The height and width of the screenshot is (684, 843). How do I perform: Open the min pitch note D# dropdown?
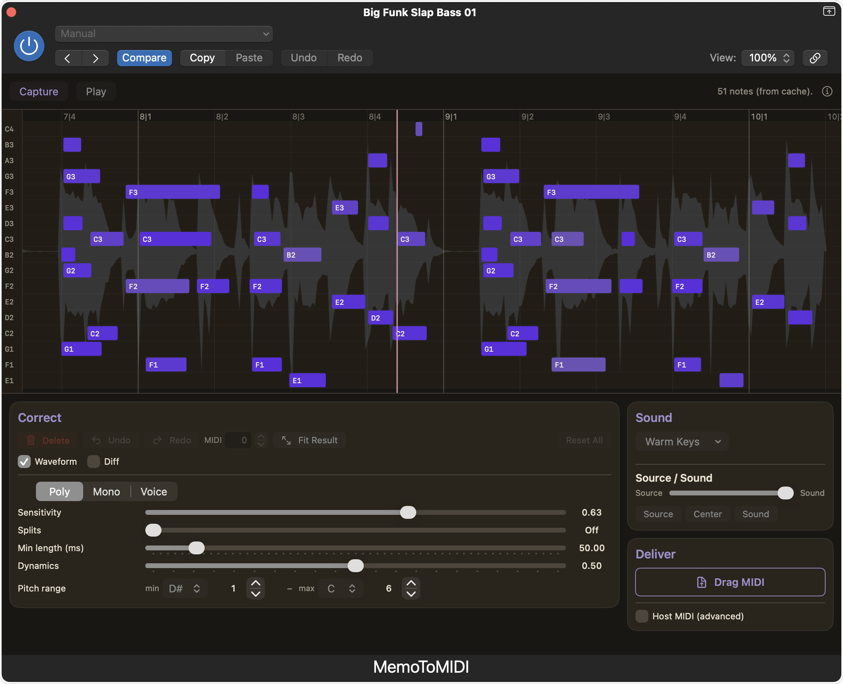pos(185,588)
